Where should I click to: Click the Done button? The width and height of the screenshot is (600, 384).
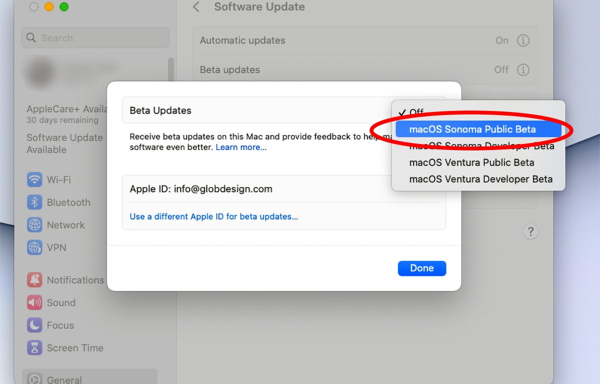[x=421, y=268]
